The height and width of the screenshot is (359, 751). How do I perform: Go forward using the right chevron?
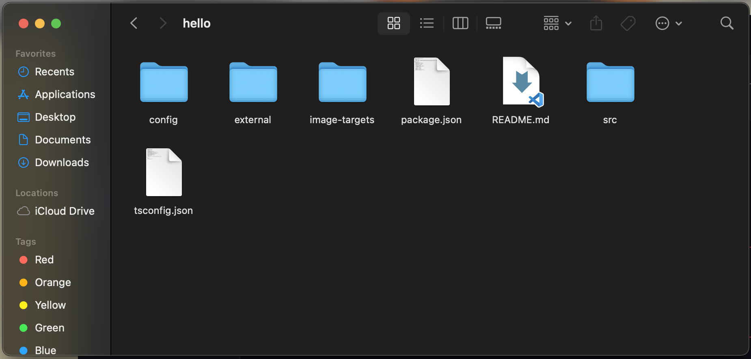(x=163, y=23)
